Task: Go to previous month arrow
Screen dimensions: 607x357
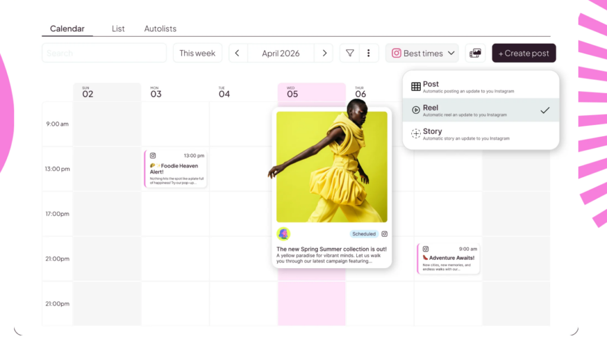Action: pyautogui.click(x=237, y=53)
